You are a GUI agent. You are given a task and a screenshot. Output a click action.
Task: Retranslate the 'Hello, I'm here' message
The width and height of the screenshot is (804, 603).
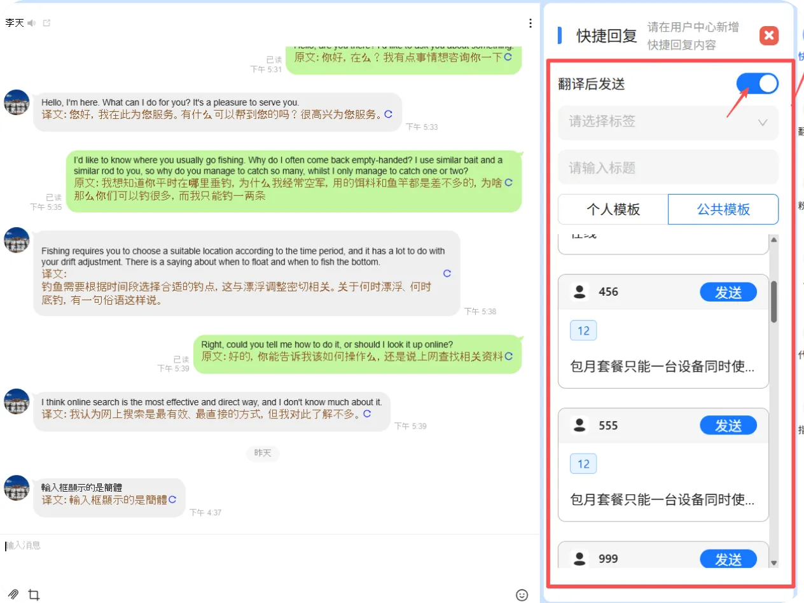(388, 114)
